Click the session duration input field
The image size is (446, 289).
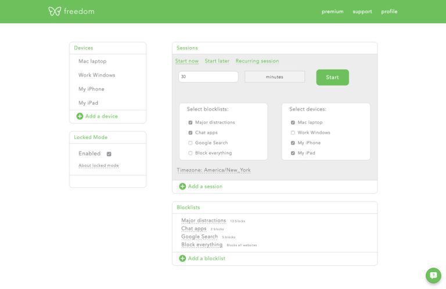coord(208,77)
